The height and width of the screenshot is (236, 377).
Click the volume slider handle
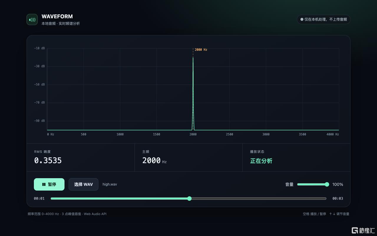(x=327, y=184)
